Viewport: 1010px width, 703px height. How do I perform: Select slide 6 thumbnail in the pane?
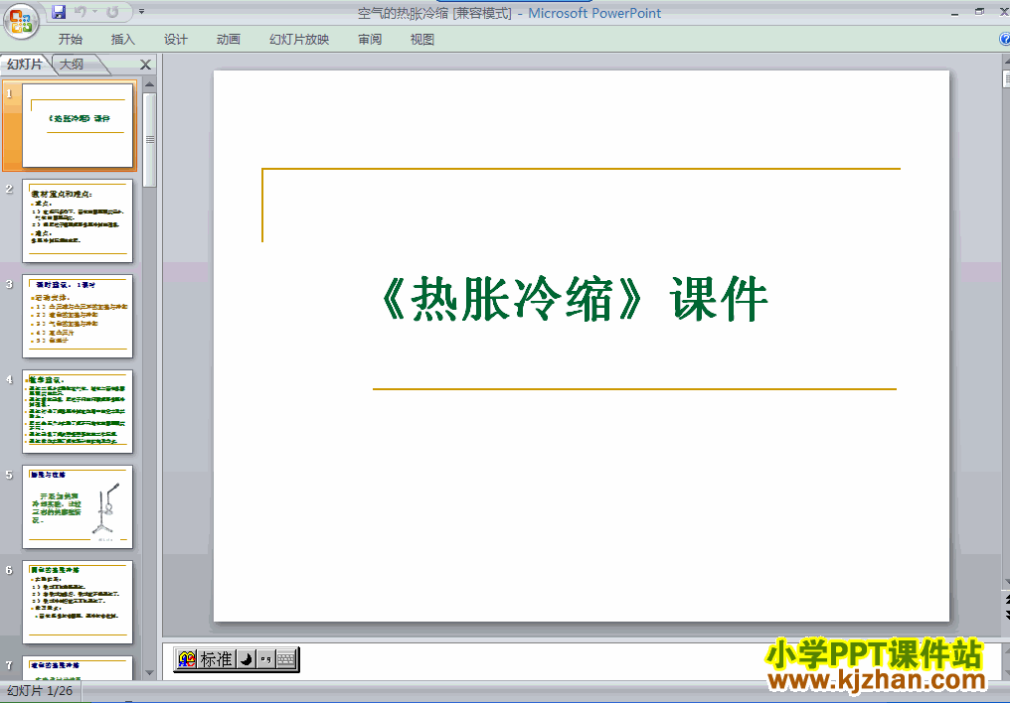[78, 602]
